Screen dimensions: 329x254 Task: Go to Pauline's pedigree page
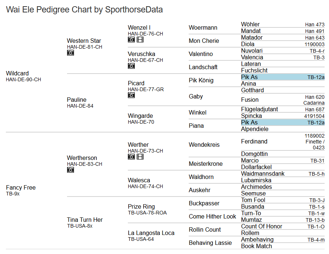77,100
